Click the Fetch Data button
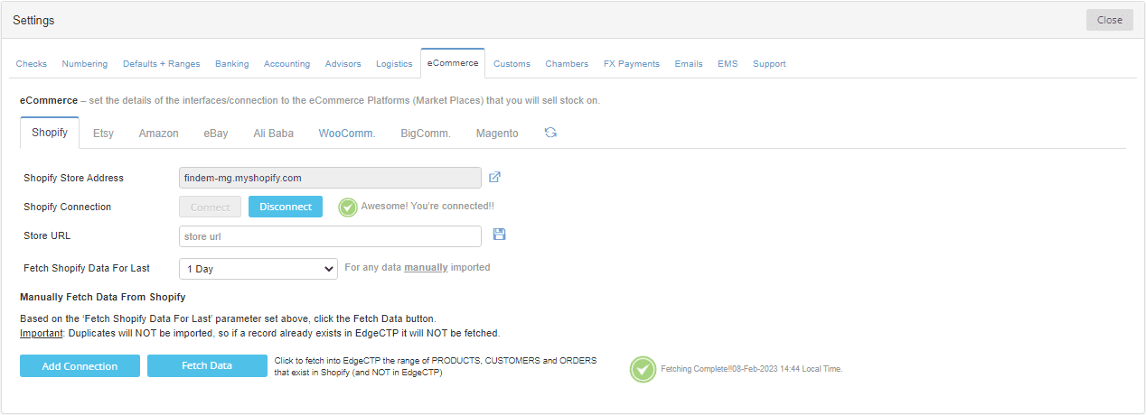Image resolution: width=1146 pixels, height=415 pixels. coord(207,365)
